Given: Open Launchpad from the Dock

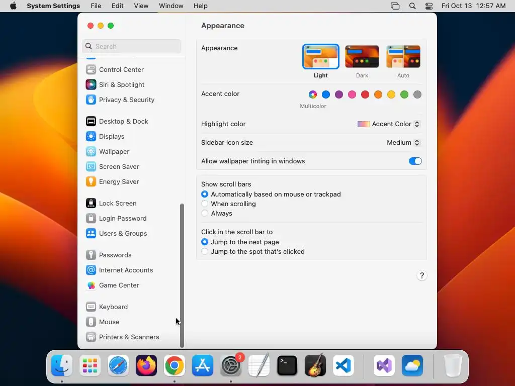Looking at the screenshot, I should [x=90, y=366].
